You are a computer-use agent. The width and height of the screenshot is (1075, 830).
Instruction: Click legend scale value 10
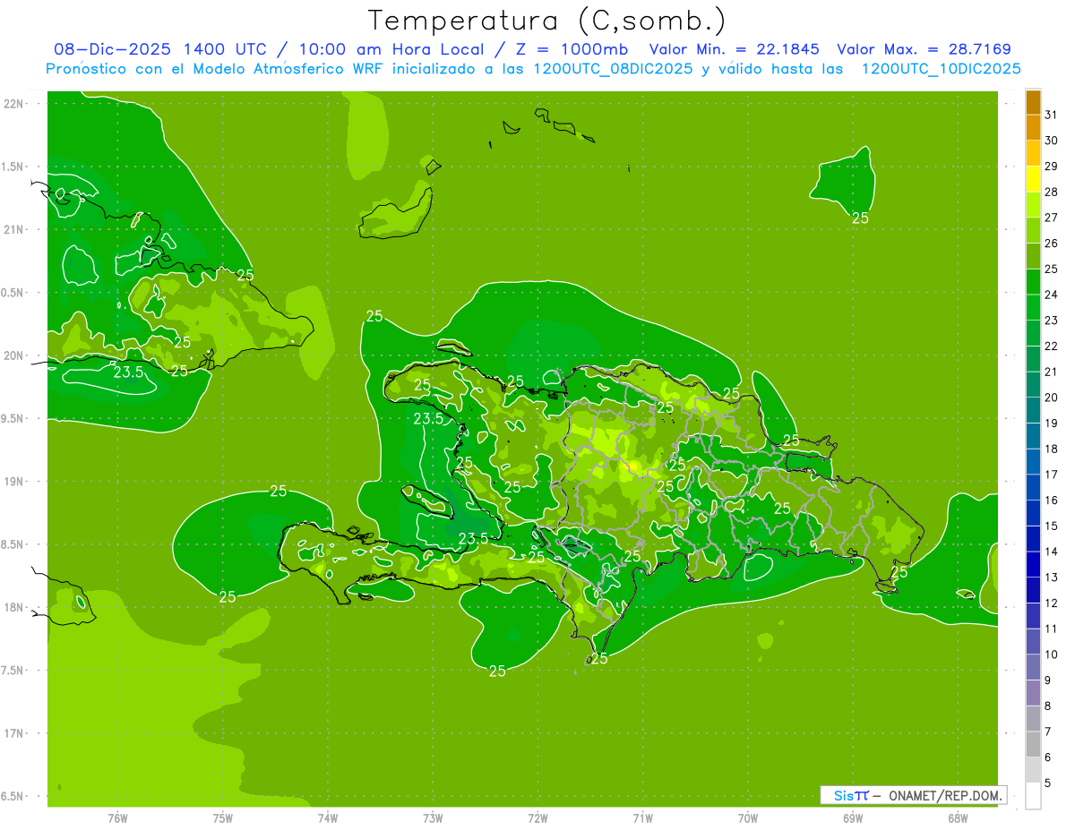[1052, 655]
